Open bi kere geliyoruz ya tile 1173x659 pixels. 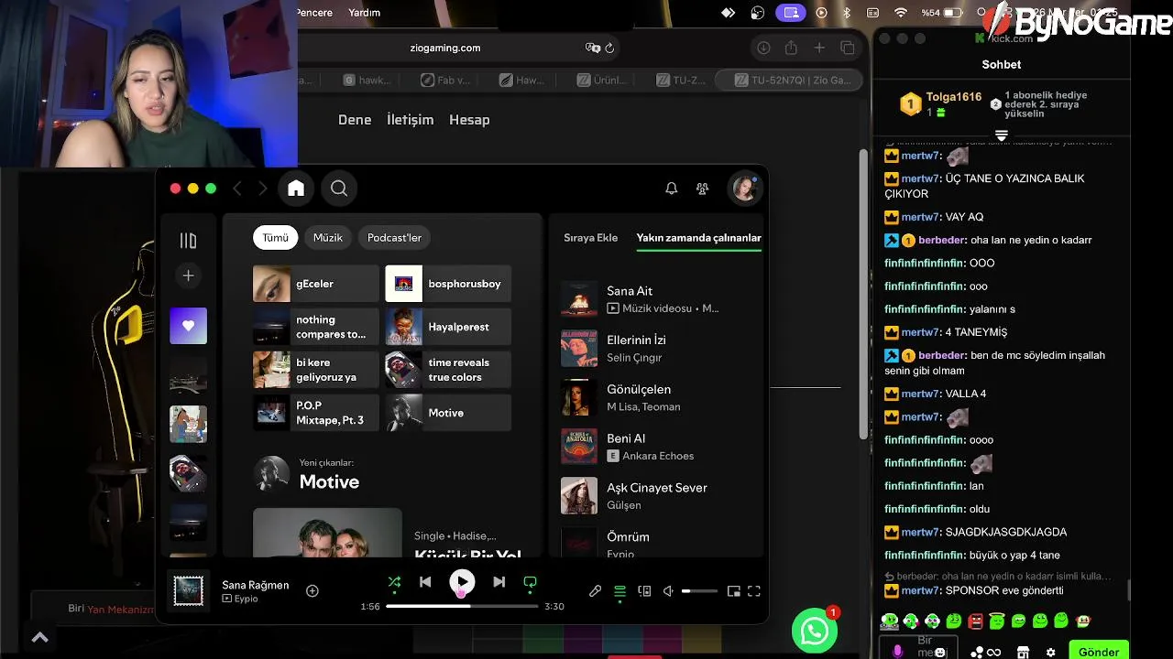pos(316,370)
